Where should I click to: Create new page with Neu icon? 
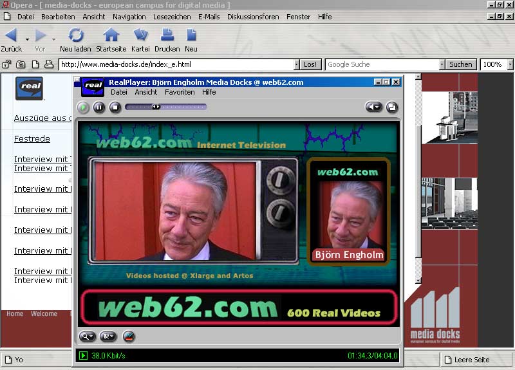(x=191, y=35)
